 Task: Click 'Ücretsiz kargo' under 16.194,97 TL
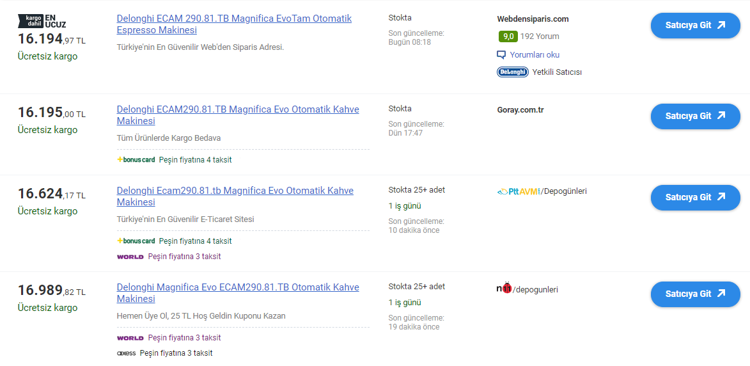(47, 56)
